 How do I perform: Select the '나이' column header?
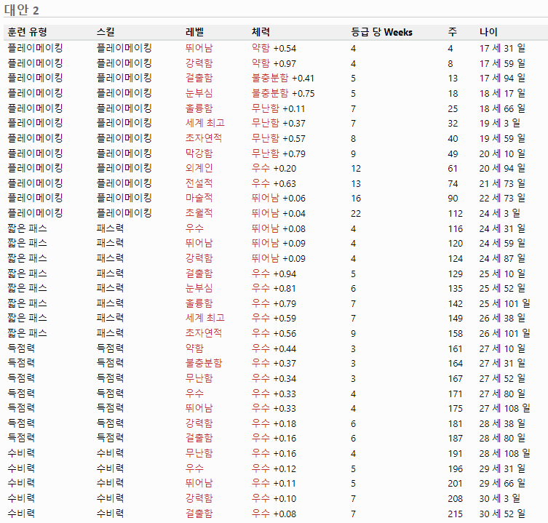488,32
